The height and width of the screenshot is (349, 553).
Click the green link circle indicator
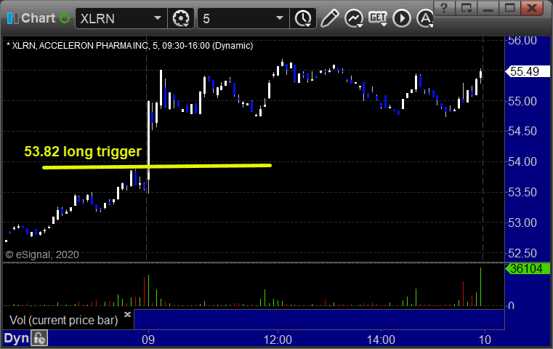pos(65,18)
